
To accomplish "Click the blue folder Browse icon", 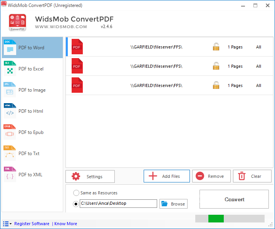I will click(164, 204).
